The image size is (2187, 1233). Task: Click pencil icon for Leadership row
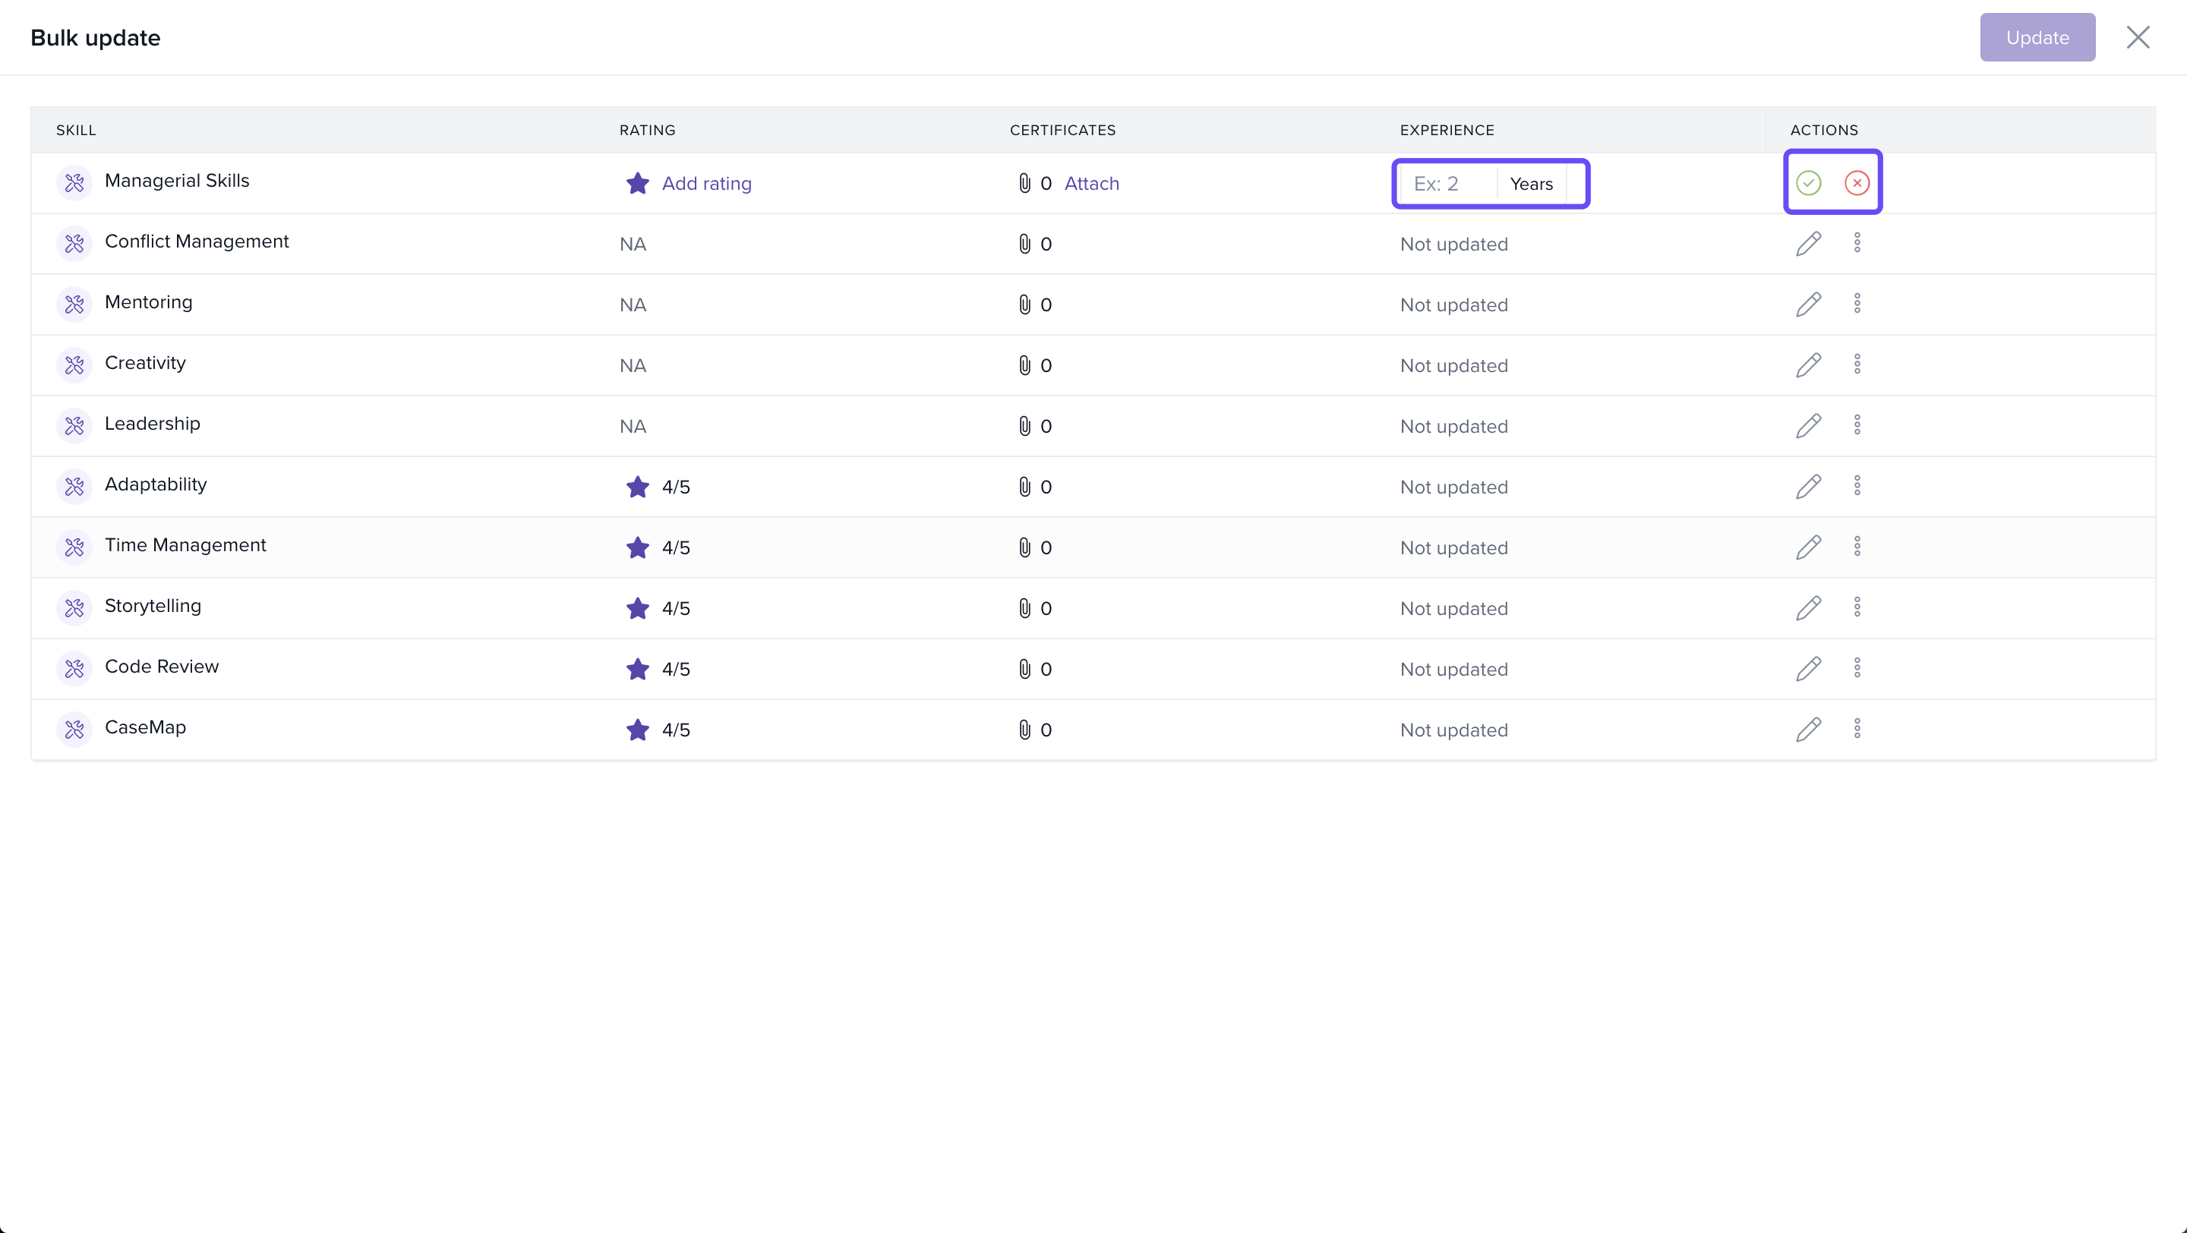pyautogui.click(x=1808, y=426)
